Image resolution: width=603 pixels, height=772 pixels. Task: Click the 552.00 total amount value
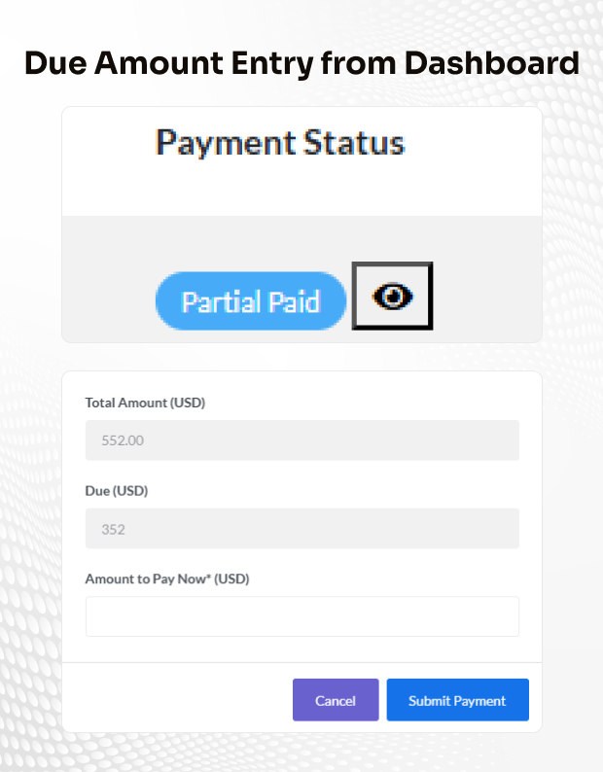click(123, 440)
